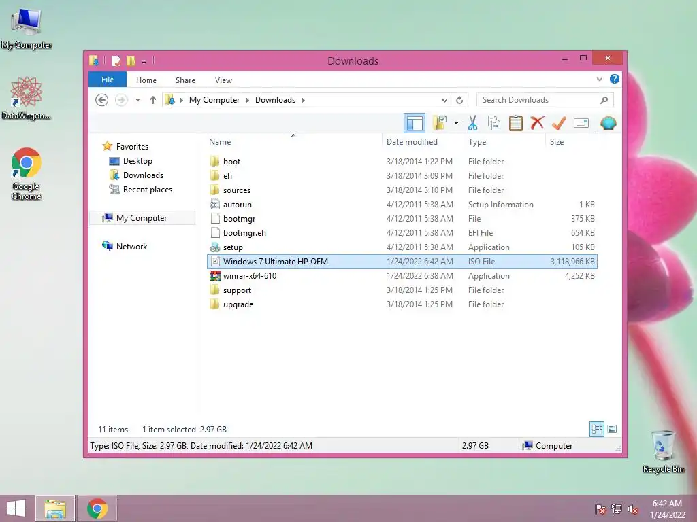Select the sources folder
Viewport: 697px width, 522px height.
click(402, 190)
